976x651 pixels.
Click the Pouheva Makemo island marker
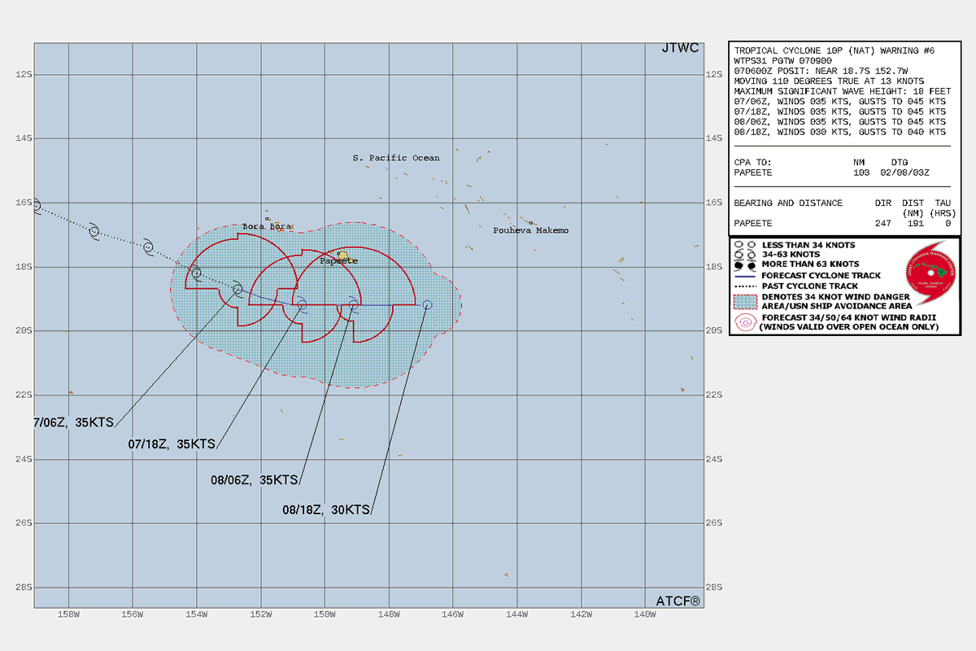[x=530, y=223]
